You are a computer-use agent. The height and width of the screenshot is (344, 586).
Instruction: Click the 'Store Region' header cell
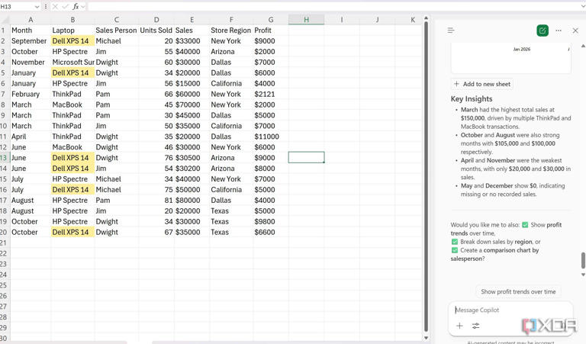click(x=231, y=31)
